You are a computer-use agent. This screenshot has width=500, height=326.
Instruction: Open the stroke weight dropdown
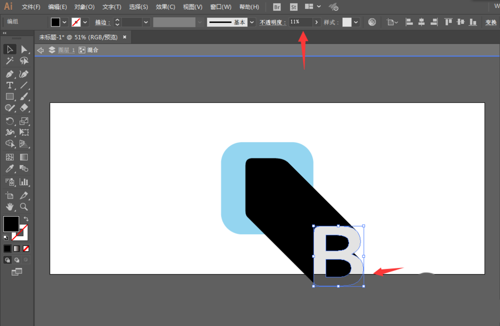[x=145, y=22]
